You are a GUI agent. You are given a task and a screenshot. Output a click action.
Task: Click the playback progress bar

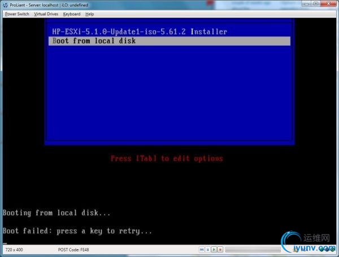253,250
